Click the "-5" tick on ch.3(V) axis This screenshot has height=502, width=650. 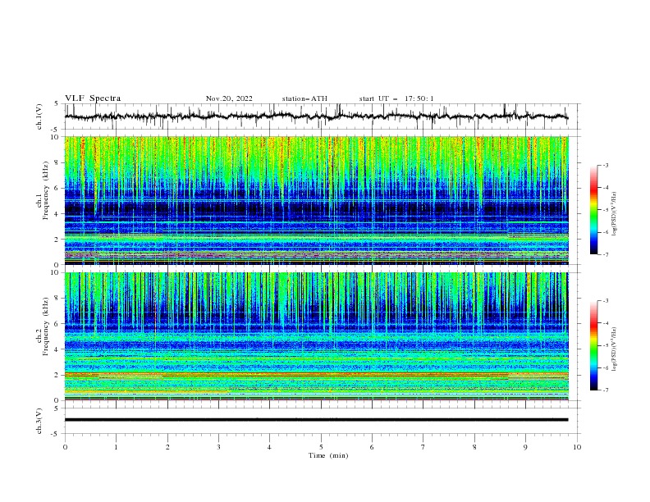(56, 434)
